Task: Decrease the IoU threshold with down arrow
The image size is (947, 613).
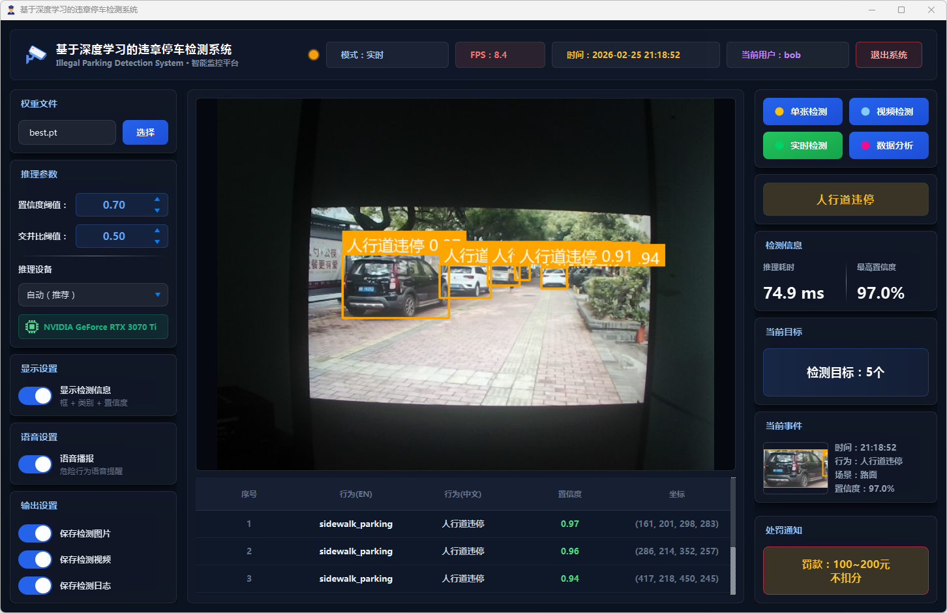Action: (157, 242)
